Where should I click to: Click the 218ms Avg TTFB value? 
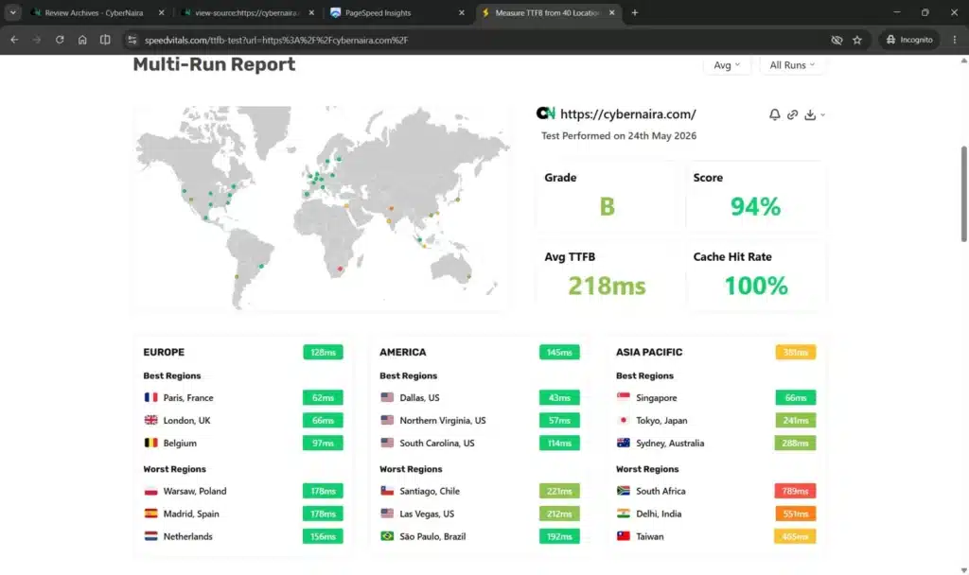pyautogui.click(x=607, y=286)
